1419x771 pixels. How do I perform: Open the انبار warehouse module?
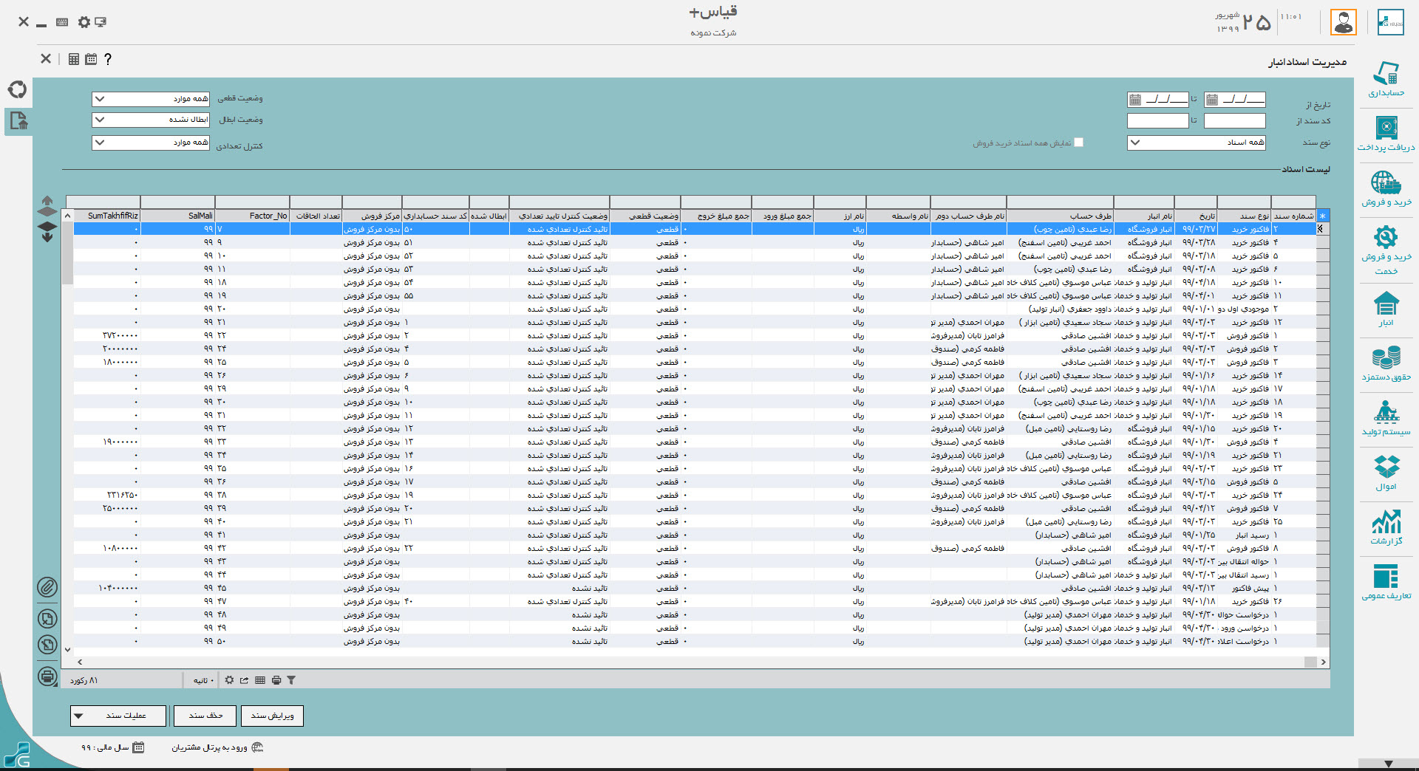click(x=1386, y=309)
